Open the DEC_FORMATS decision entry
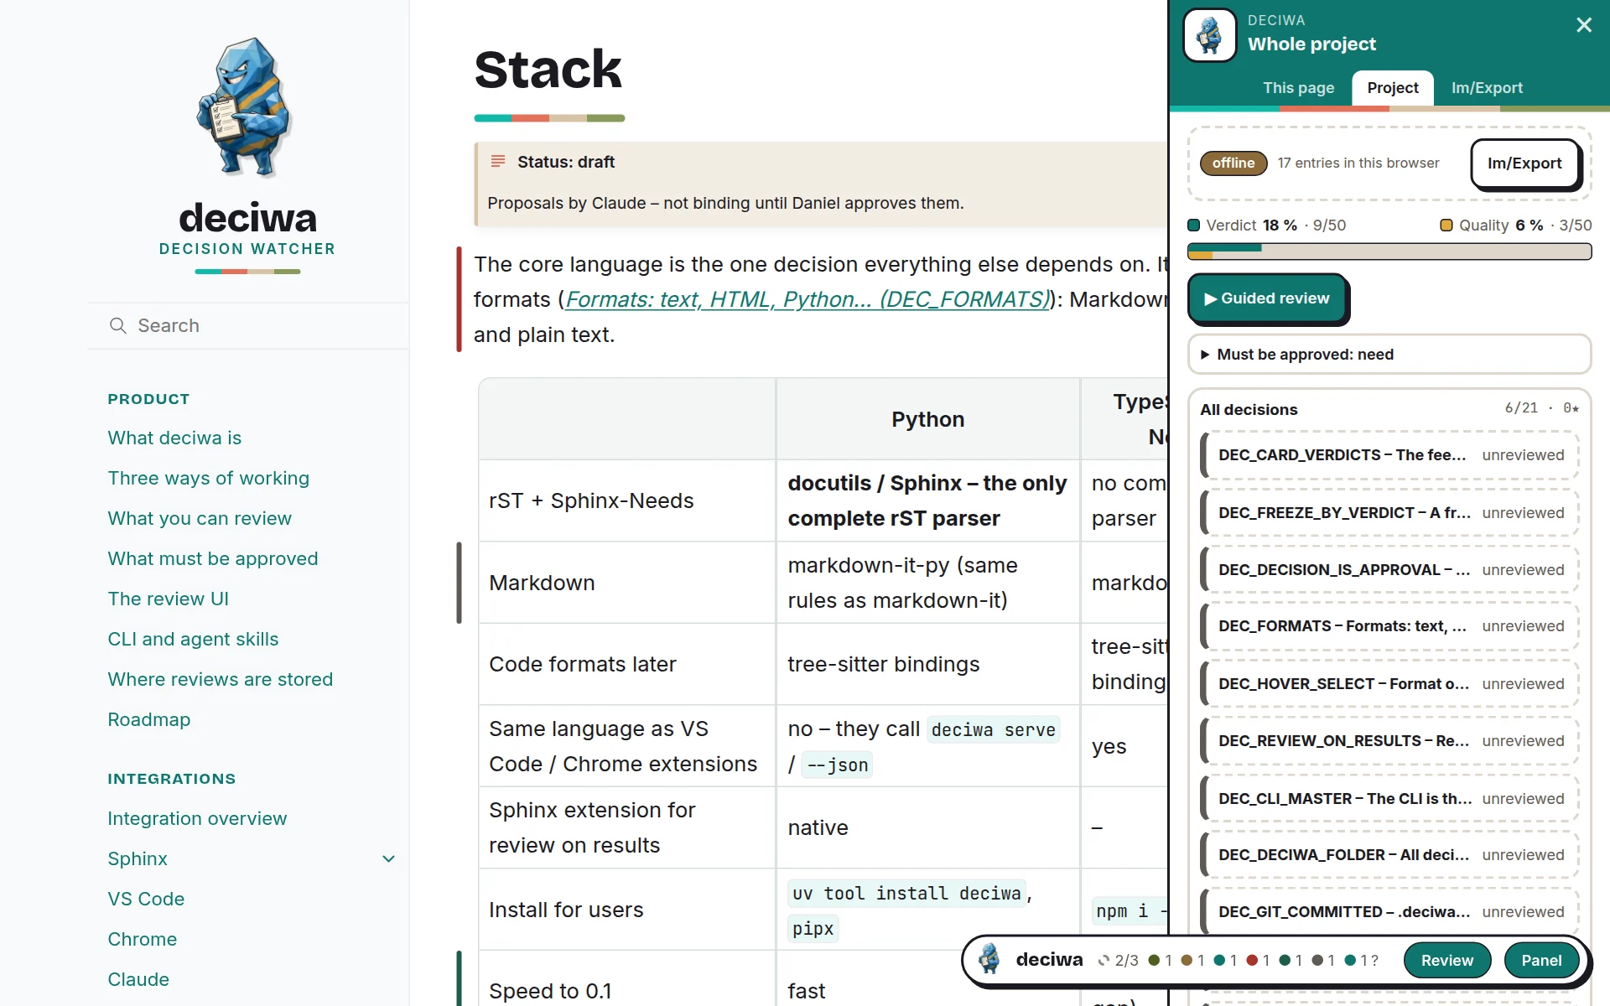Screen dimensions: 1610x1006 pyautogui.click(x=1389, y=626)
